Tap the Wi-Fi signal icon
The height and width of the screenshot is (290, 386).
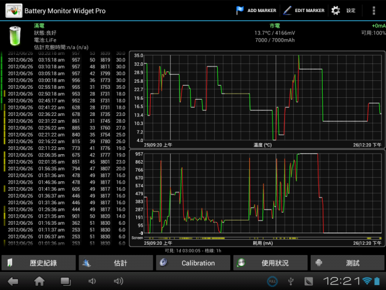click(367, 281)
